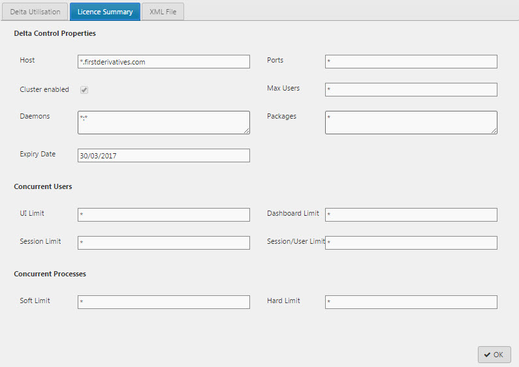Click the Concurrent Users heading
This screenshot has height=367, width=519.
click(x=43, y=186)
